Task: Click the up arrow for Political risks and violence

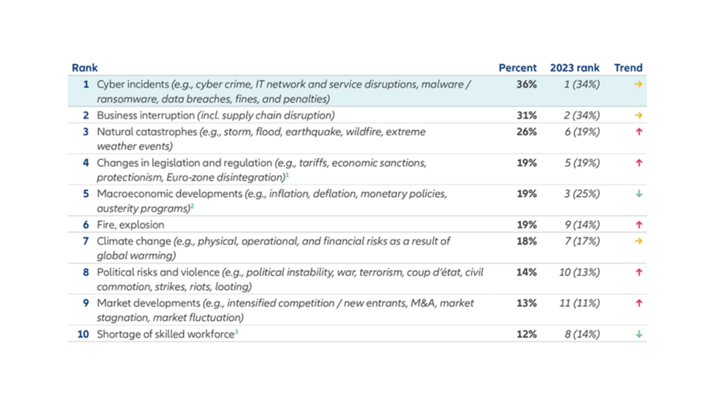Action: click(x=638, y=272)
